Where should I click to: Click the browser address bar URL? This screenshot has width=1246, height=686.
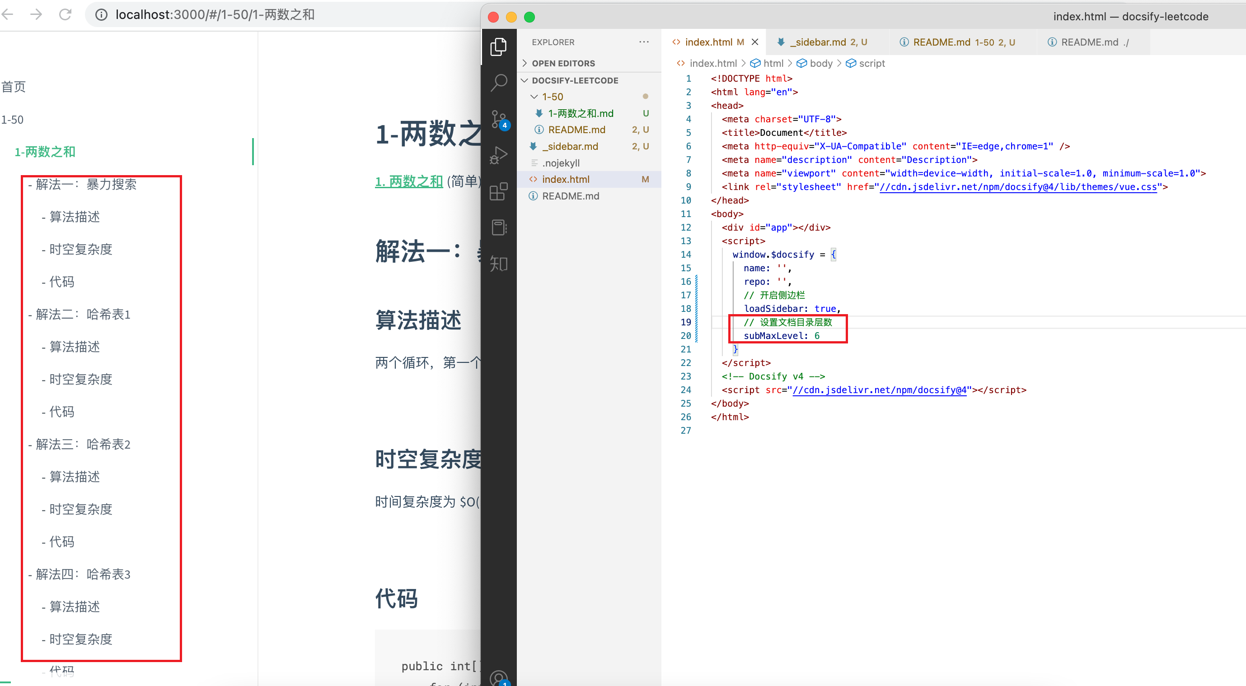coord(215,14)
